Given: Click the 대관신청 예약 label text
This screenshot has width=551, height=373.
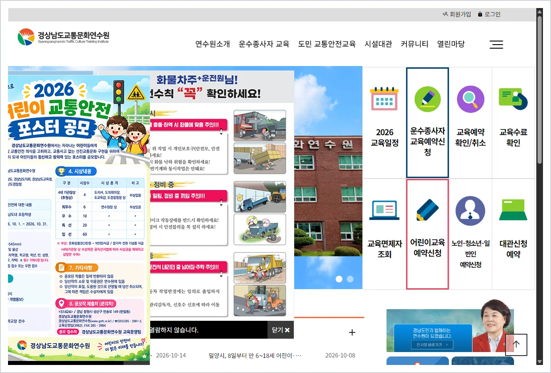Looking at the screenshot, I should point(513,249).
